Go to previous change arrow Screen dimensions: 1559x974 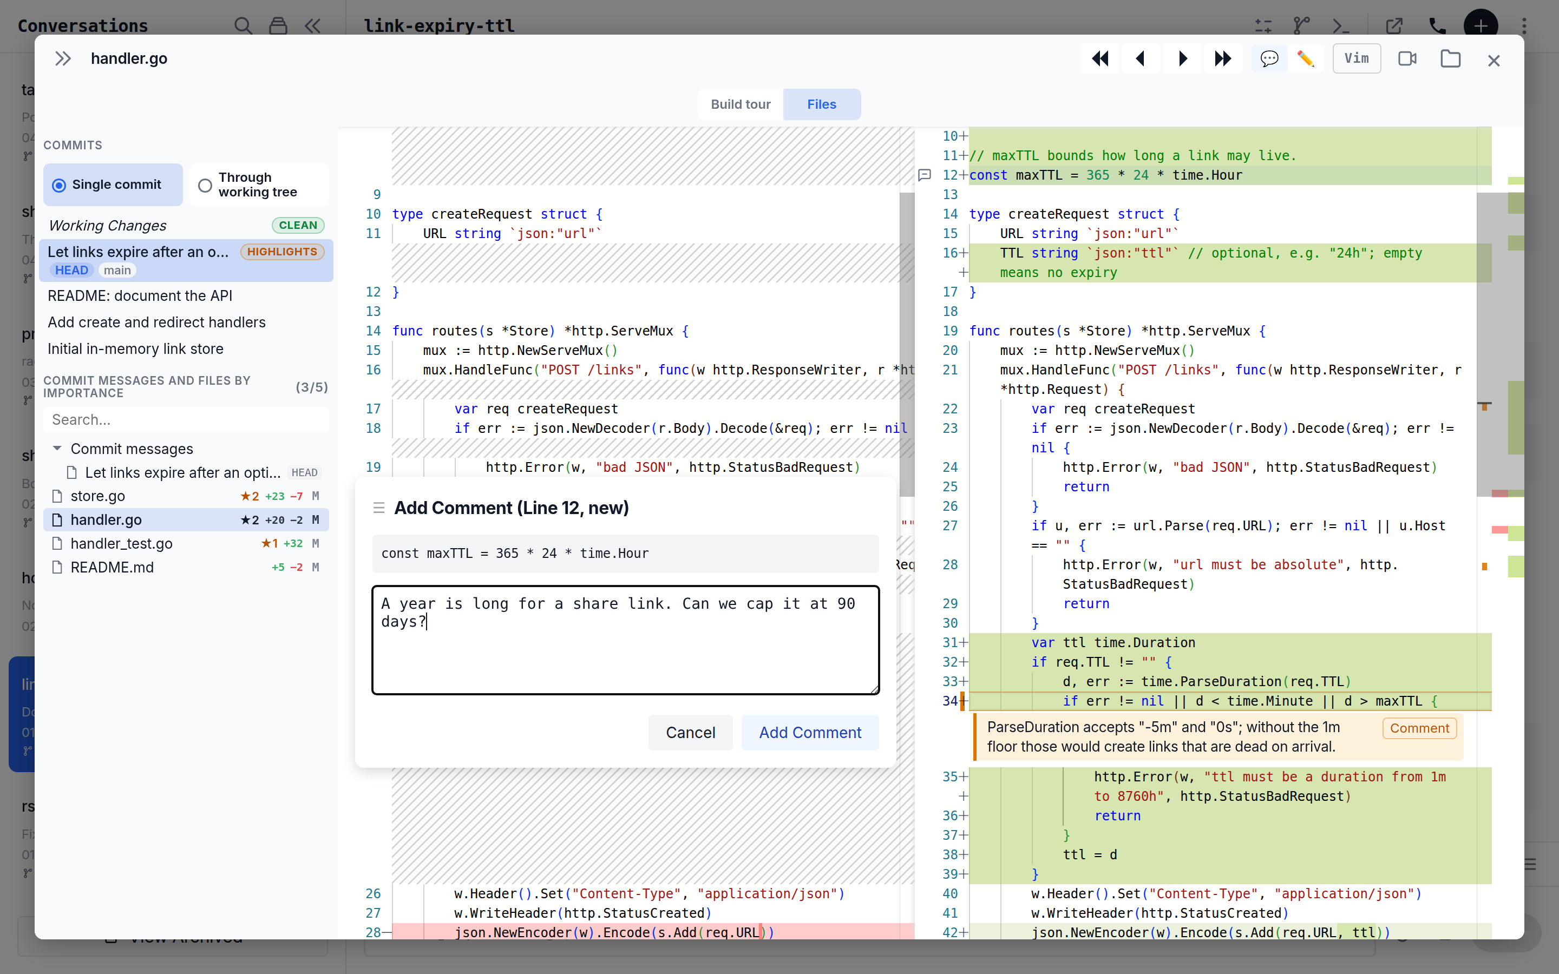1140,58
